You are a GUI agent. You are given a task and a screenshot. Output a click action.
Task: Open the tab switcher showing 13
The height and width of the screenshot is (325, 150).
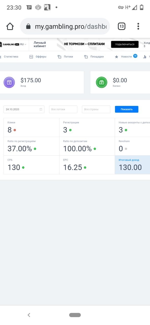(122, 26)
